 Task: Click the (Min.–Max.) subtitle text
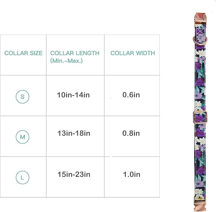tap(66, 61)
